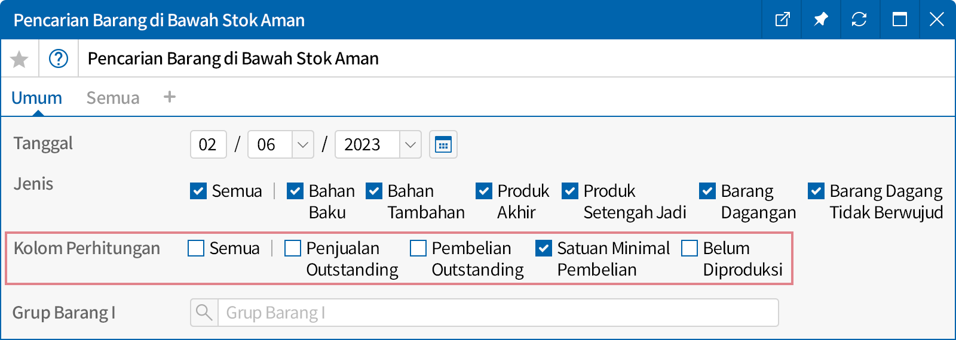Add a new tab with plus
This screenshot has width=956, height=340.
click(170, 97)
